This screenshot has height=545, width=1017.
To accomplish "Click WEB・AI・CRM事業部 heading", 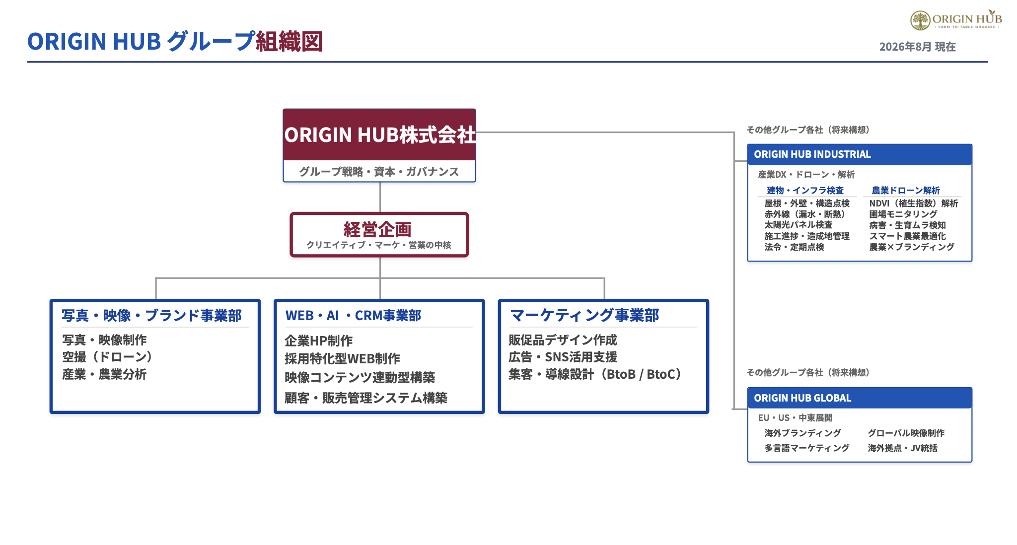I will (x=353, y=316).
